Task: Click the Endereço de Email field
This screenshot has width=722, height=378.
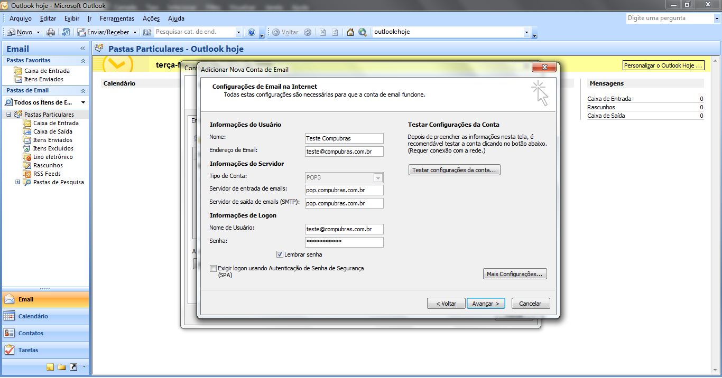Action: 344,152
